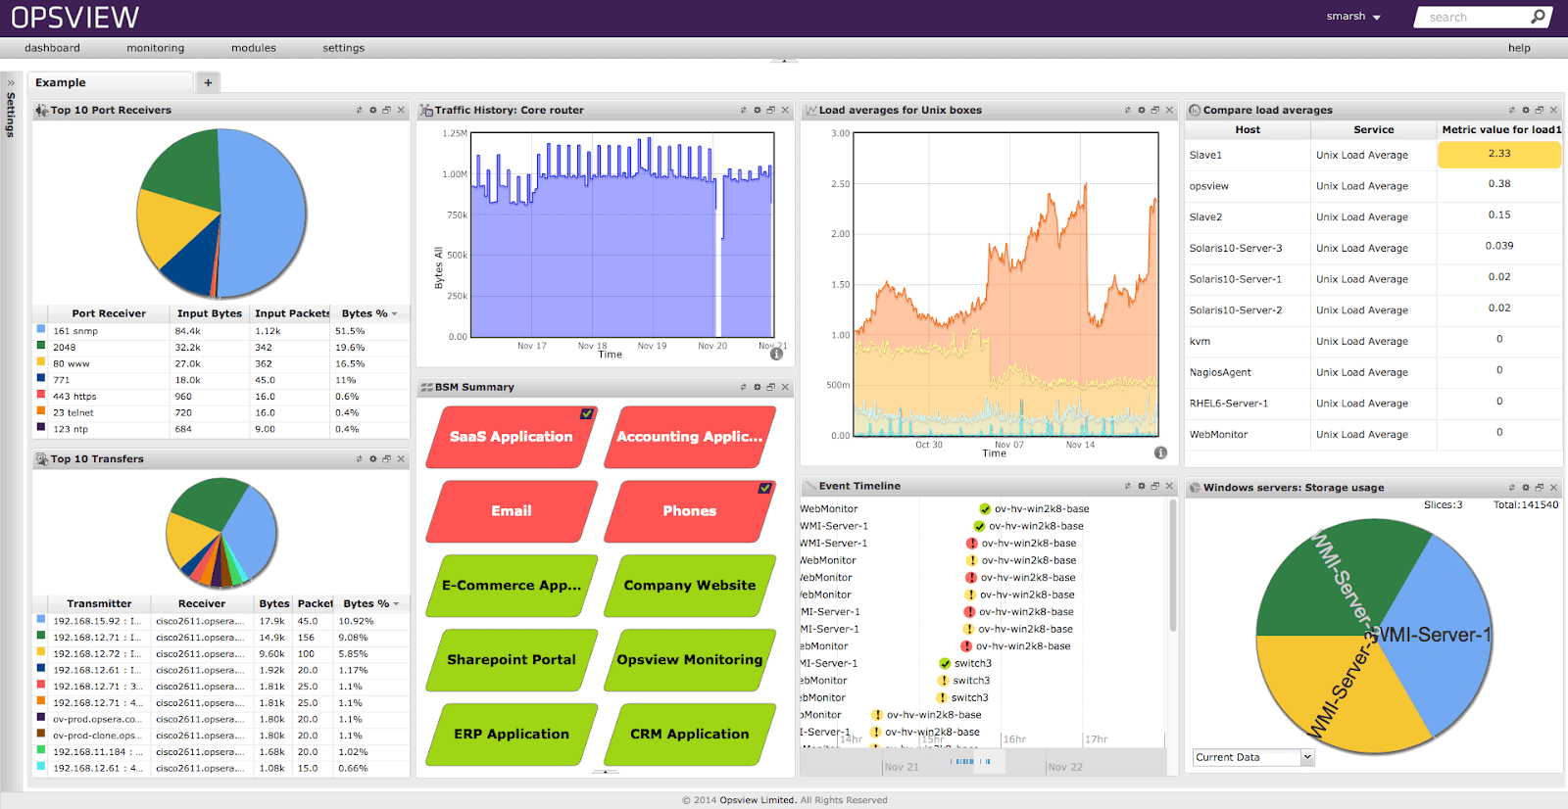Refresh the Traffic History panel
The image size is (1568, 809).
click(743, 111)
